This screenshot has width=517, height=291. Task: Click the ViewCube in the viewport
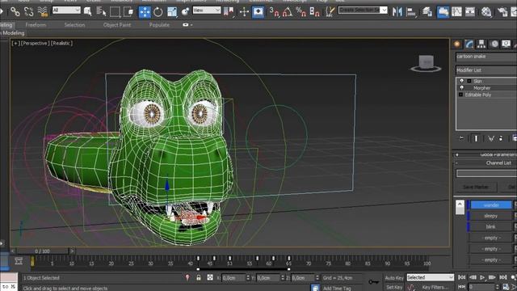click(x=426, y=63)
